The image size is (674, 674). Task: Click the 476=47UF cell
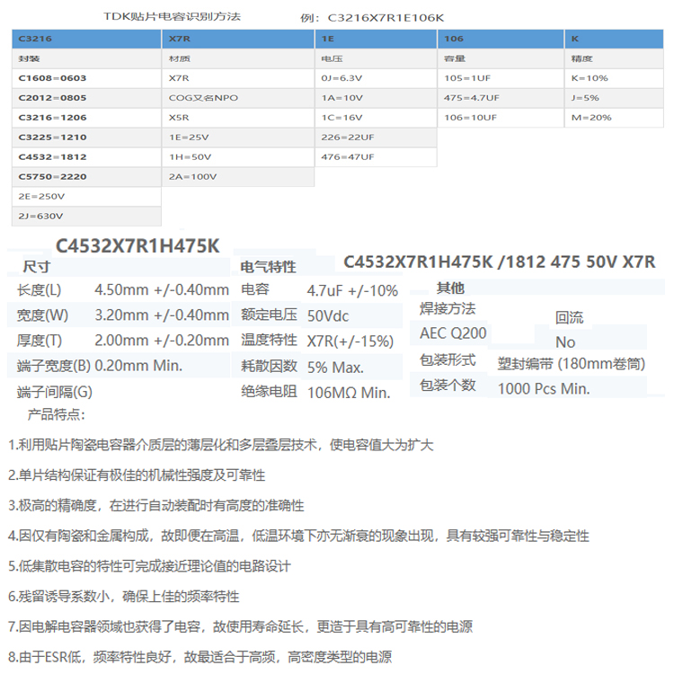click(x=377, y=157)
